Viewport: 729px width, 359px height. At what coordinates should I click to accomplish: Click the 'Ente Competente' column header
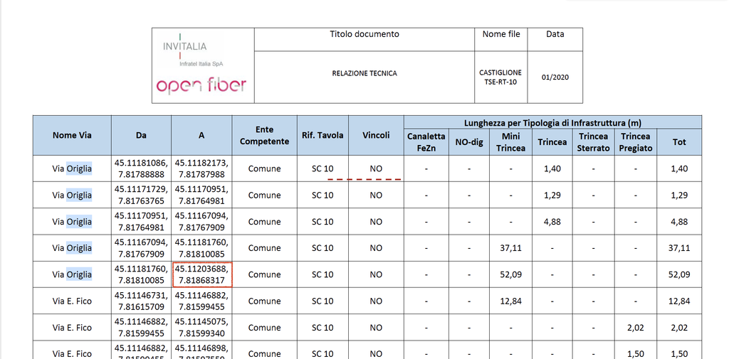click(264, 135)
